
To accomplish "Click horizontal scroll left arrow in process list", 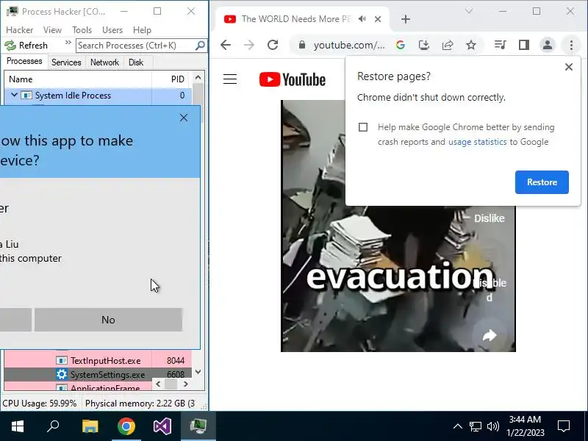I will pyautogui.click(x=158, y=384).
